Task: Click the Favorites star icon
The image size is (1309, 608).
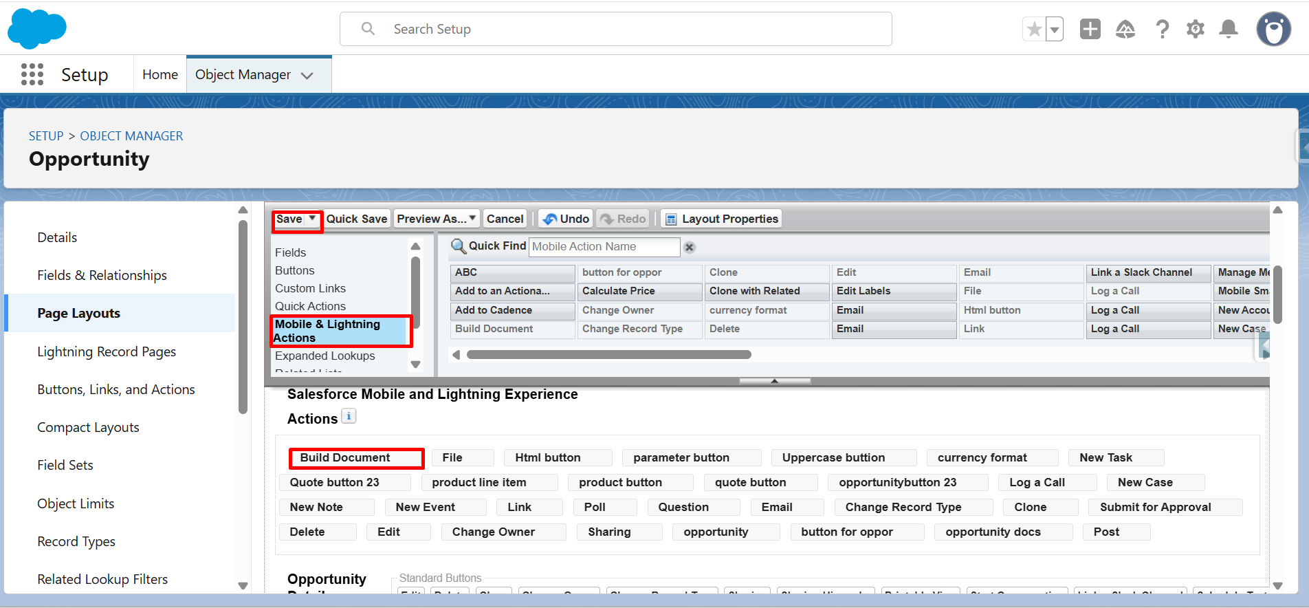Action: point(1034,30)
